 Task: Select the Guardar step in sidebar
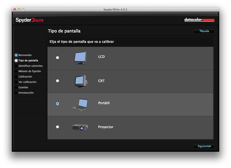click(23, 87)
